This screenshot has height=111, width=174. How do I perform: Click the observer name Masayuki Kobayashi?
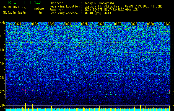coord(99,3)
